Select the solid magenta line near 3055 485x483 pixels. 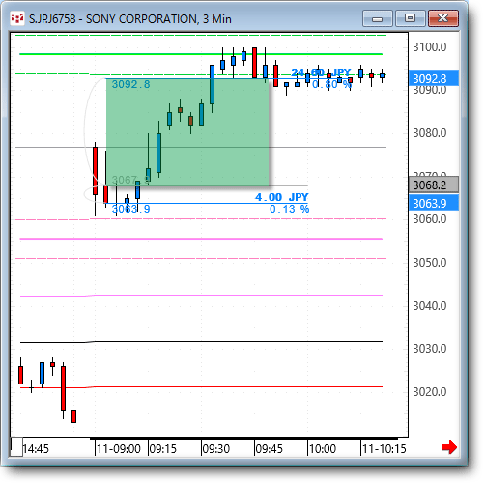click(x=201, y=239)
